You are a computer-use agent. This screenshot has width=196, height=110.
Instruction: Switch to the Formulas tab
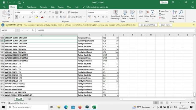coord(43,7)
